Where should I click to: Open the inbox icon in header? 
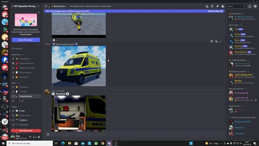click(250, 6)
